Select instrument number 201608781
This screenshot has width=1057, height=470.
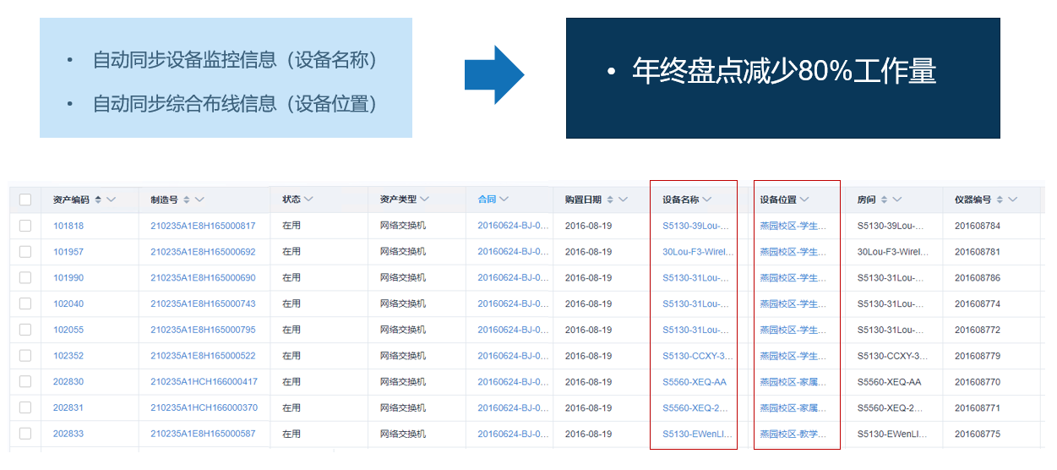tap(978, 252)
